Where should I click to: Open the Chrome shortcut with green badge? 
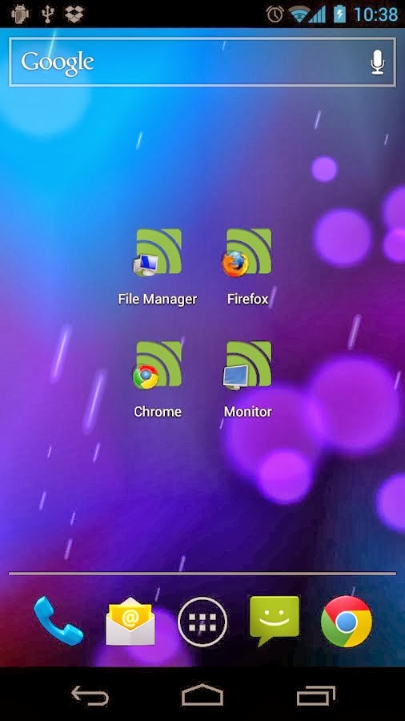pyautogui.click(x=158, y=365)
